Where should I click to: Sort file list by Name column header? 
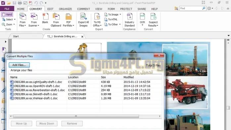(38, 77)
